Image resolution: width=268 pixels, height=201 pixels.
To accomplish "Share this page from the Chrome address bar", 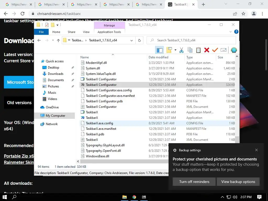I will [235, 14].
